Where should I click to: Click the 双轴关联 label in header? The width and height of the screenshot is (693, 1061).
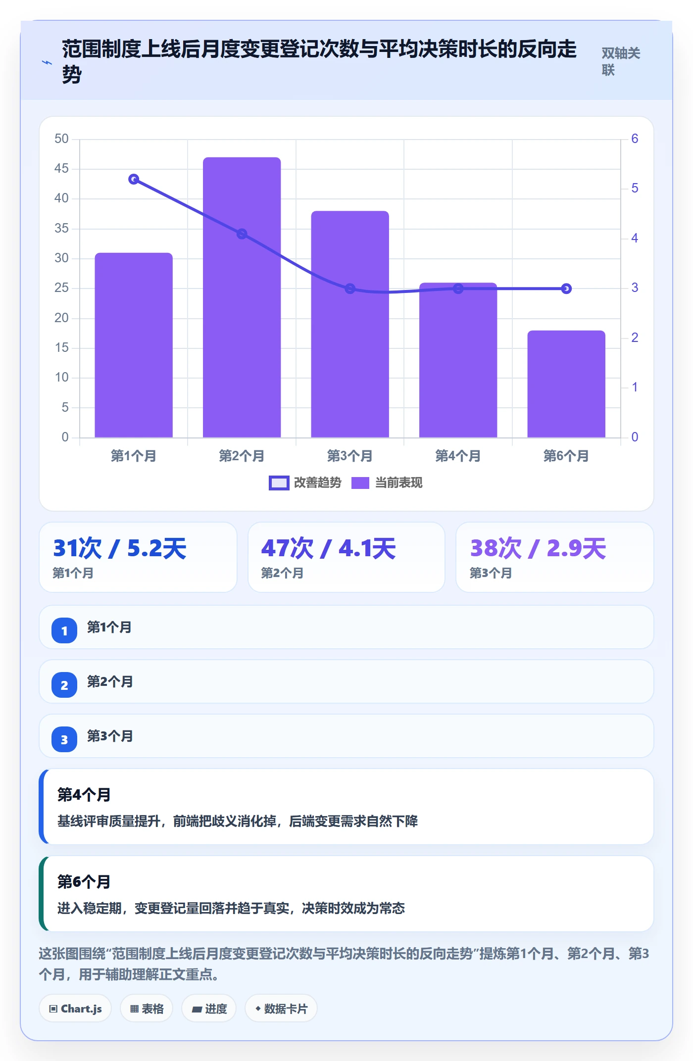pos(621,61)
